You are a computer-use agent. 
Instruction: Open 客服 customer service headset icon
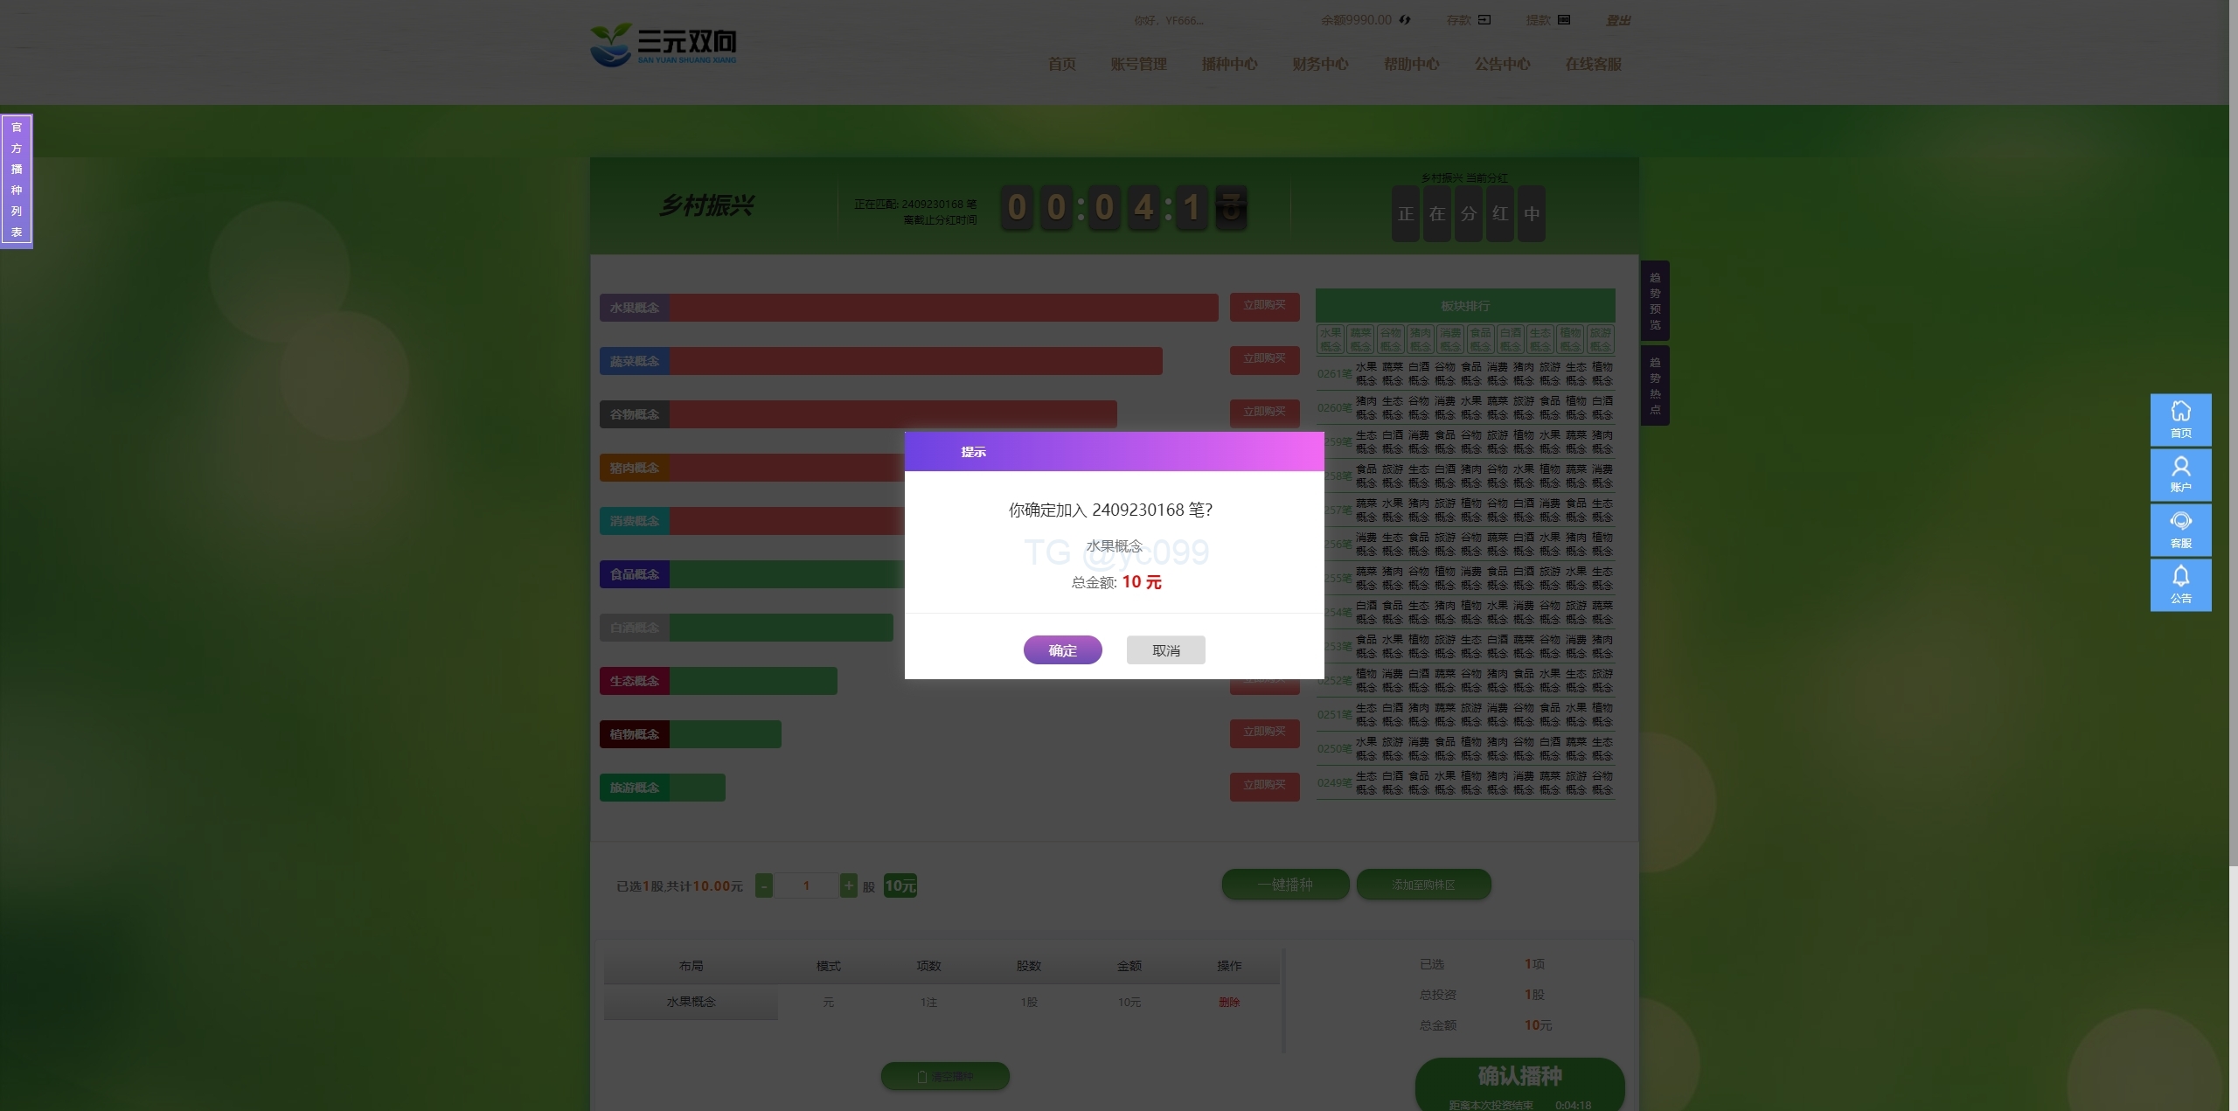(2180, 530)
